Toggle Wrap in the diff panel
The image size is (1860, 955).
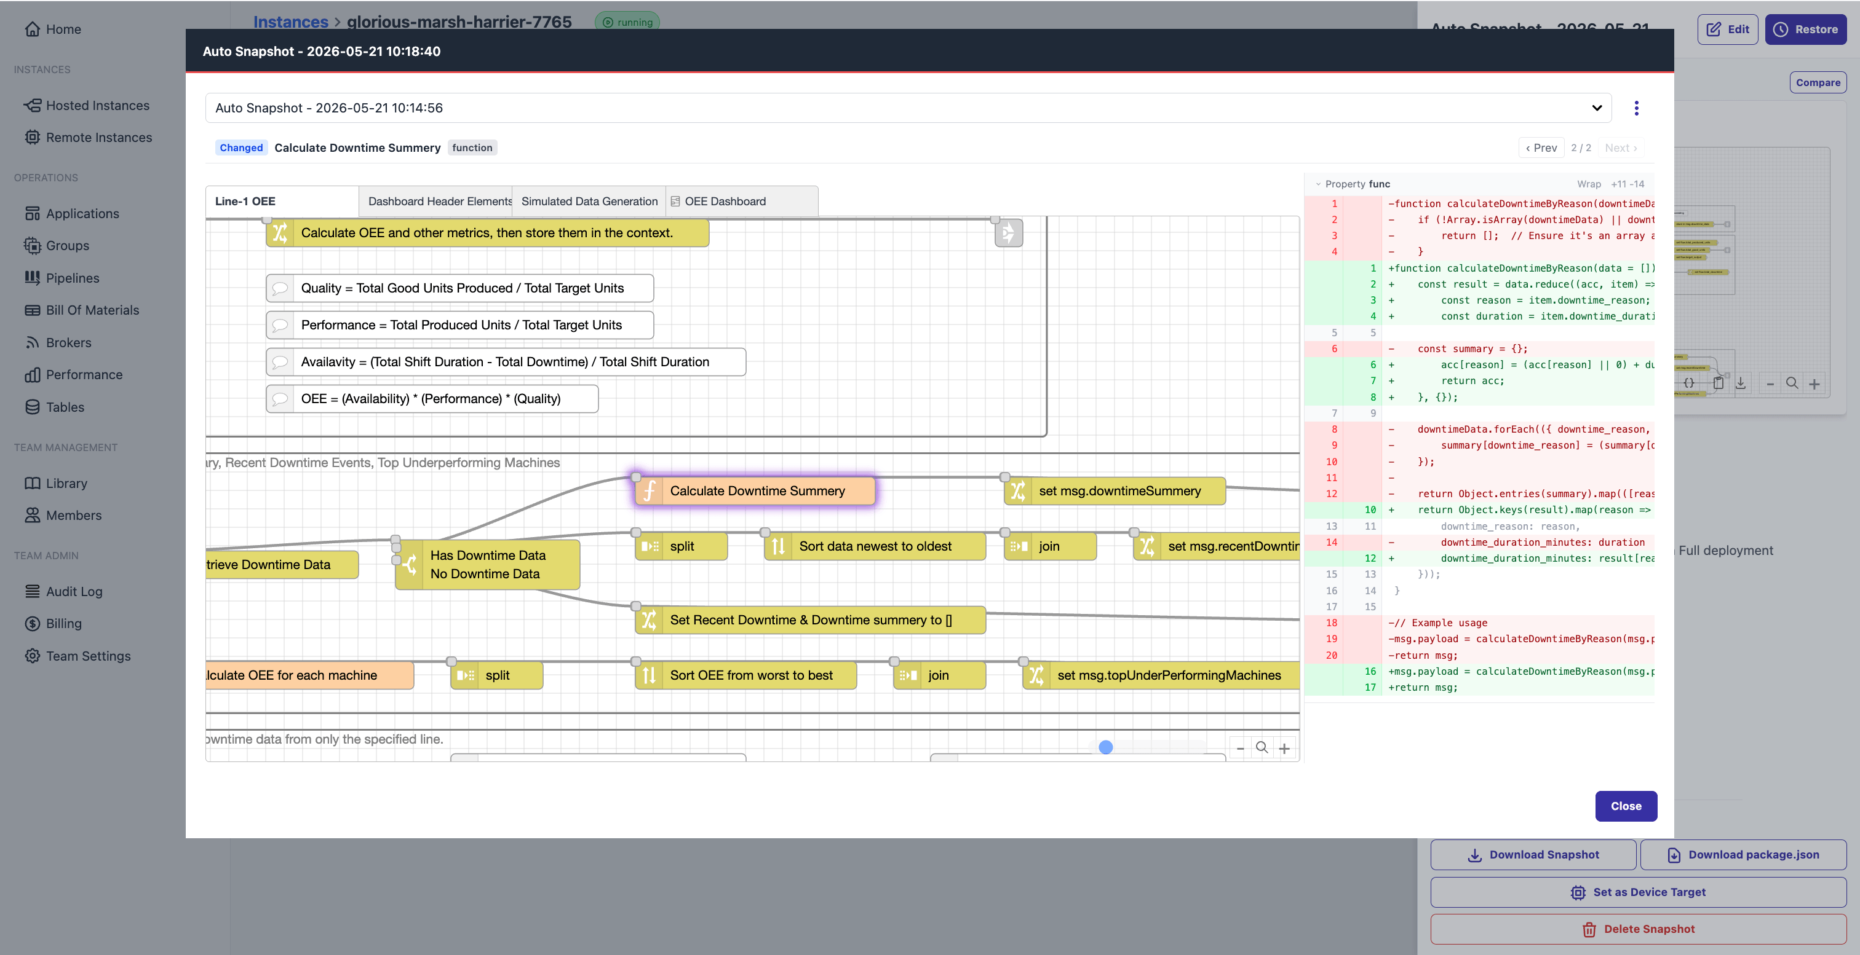1589,184
